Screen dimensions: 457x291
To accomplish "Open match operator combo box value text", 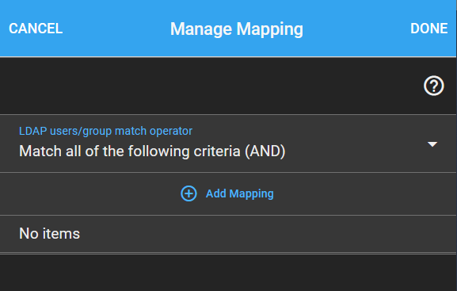I will click(x=152, y=151).
